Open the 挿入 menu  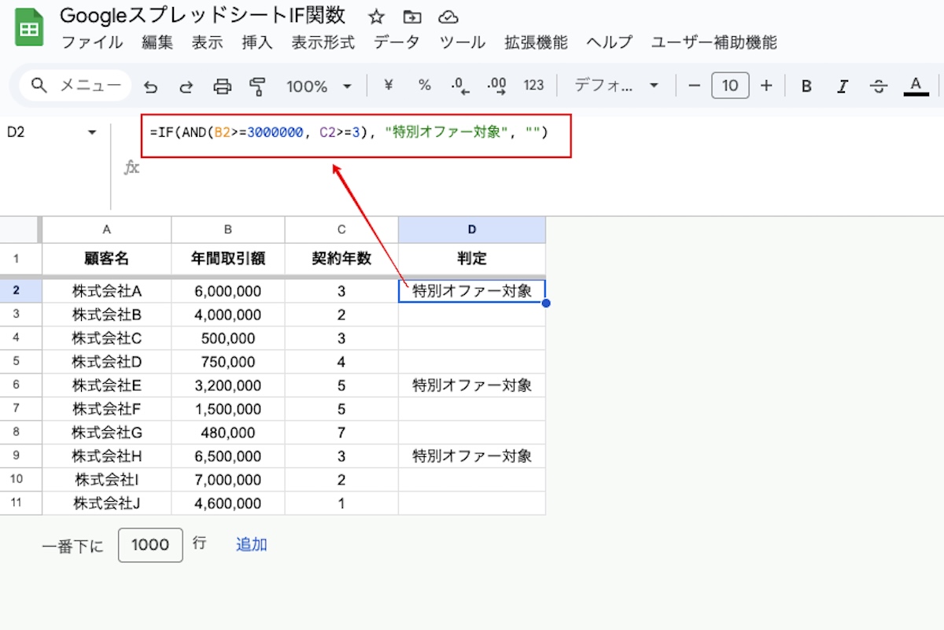[x=257, y=42]
